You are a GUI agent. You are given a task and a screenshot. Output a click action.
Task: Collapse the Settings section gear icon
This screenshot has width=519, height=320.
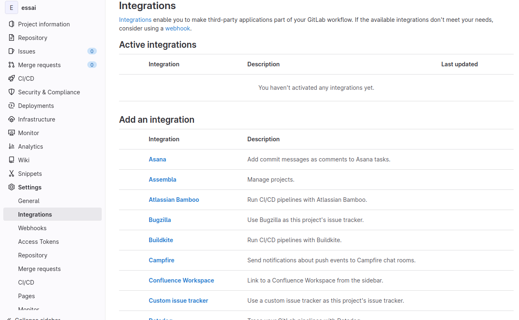pos(12,187)
